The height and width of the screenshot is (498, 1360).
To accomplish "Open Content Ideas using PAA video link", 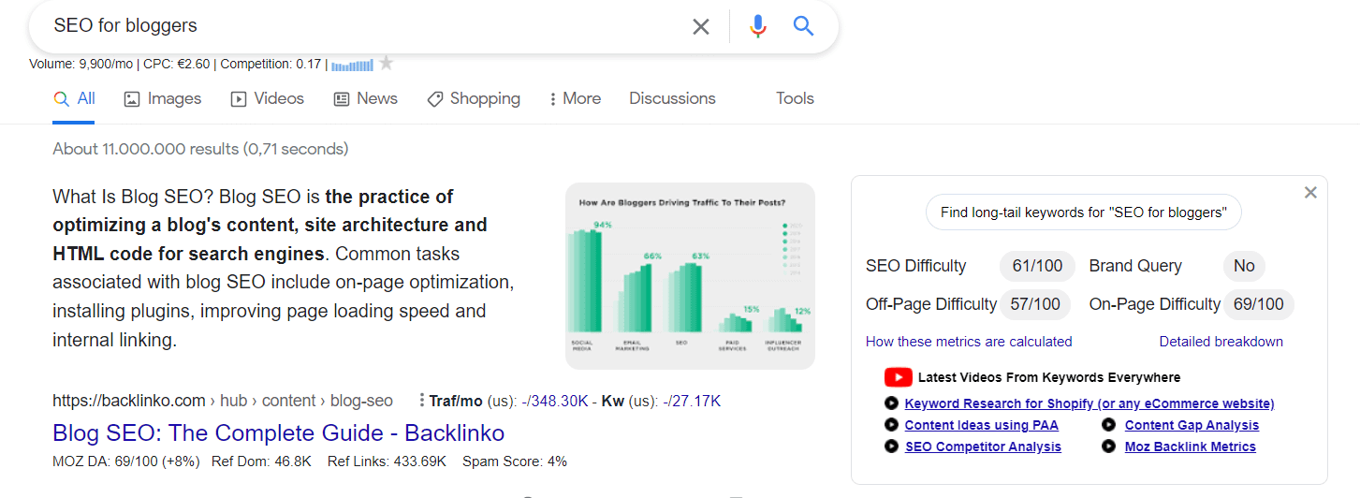I will coord(982,425).
